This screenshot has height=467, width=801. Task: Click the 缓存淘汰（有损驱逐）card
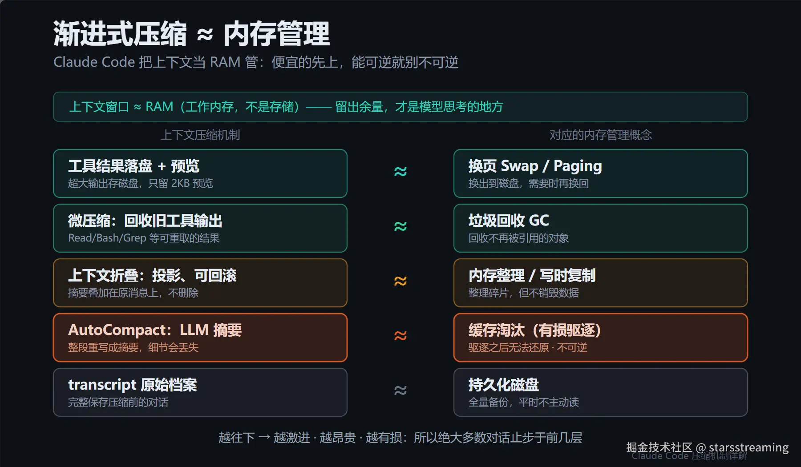click(601, 338)
